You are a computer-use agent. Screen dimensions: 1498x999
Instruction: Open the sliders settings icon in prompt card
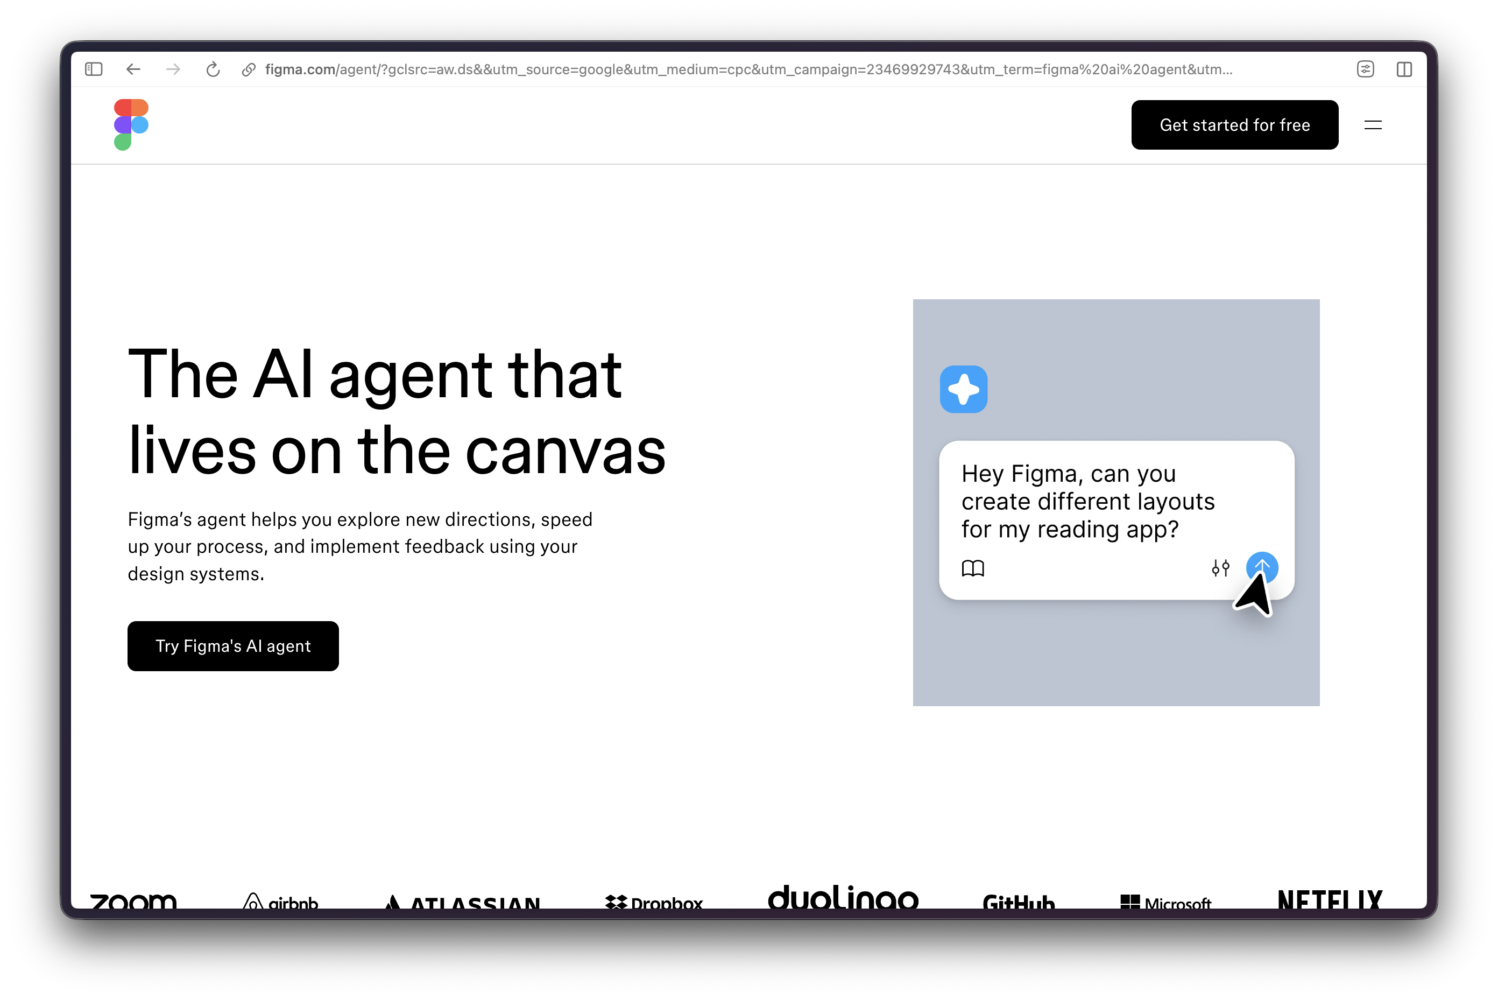(x=1220, y=568)
